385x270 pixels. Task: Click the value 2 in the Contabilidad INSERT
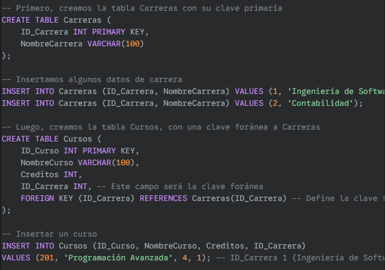click(275, 103)
